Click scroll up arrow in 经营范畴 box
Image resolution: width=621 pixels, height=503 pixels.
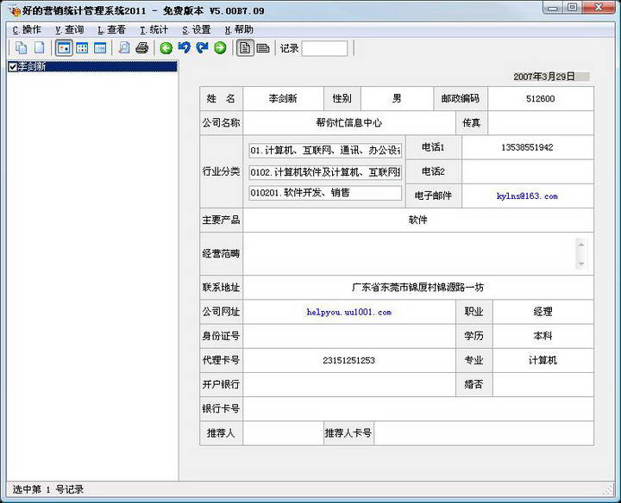[581, 245]
